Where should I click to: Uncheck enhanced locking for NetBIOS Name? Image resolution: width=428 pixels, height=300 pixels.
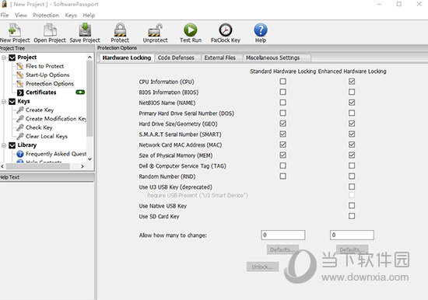point(352,103)
